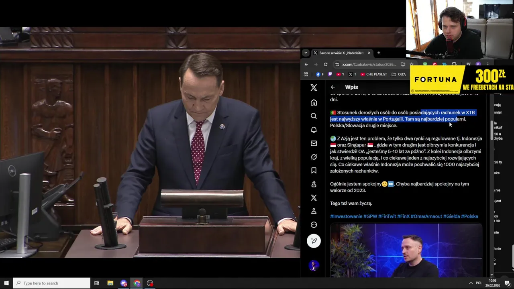Open the account avatar at sidebar bottom
The image size is (514, 289).
(x=314, y=266)
